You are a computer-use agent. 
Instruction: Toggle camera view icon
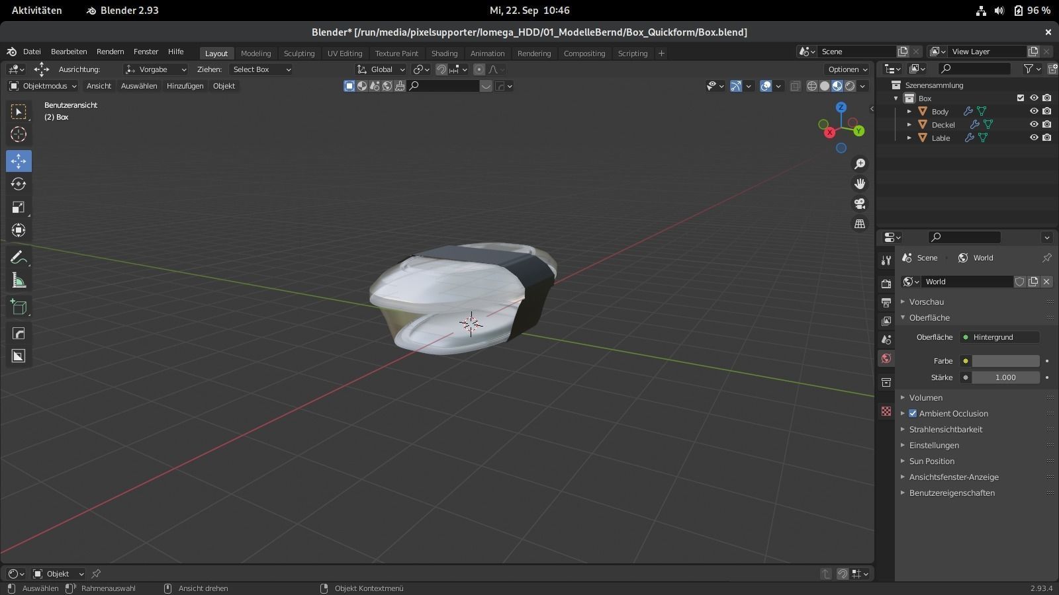(860, 204)
